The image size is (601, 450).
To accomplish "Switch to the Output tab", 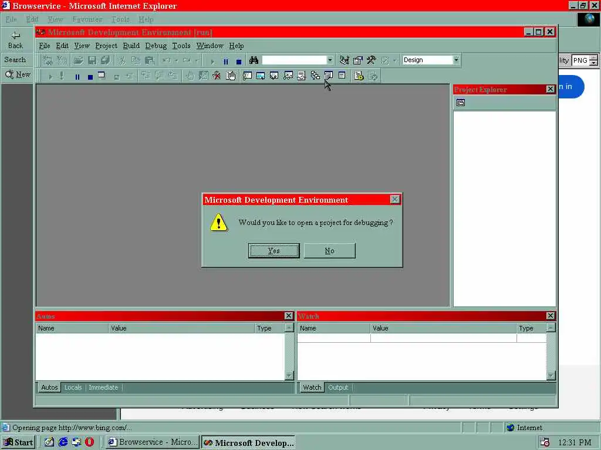I will (x=338, y=387).
